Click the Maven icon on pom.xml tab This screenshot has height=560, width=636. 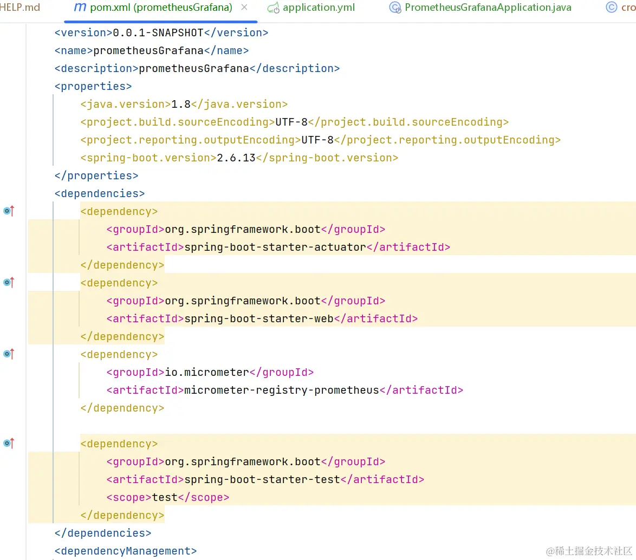[x=80, y=7]
